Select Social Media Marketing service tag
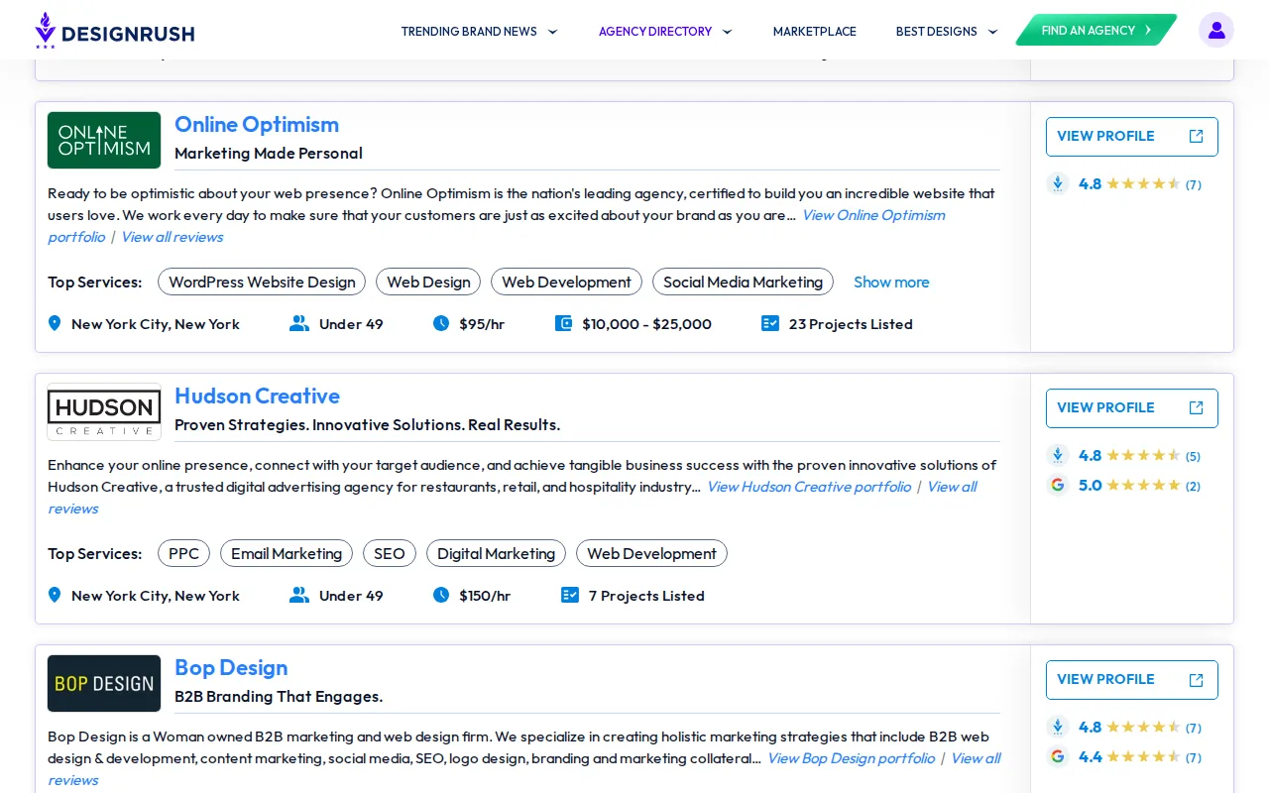Screen dimensions: 1269x793 click(x=743, y=282)
